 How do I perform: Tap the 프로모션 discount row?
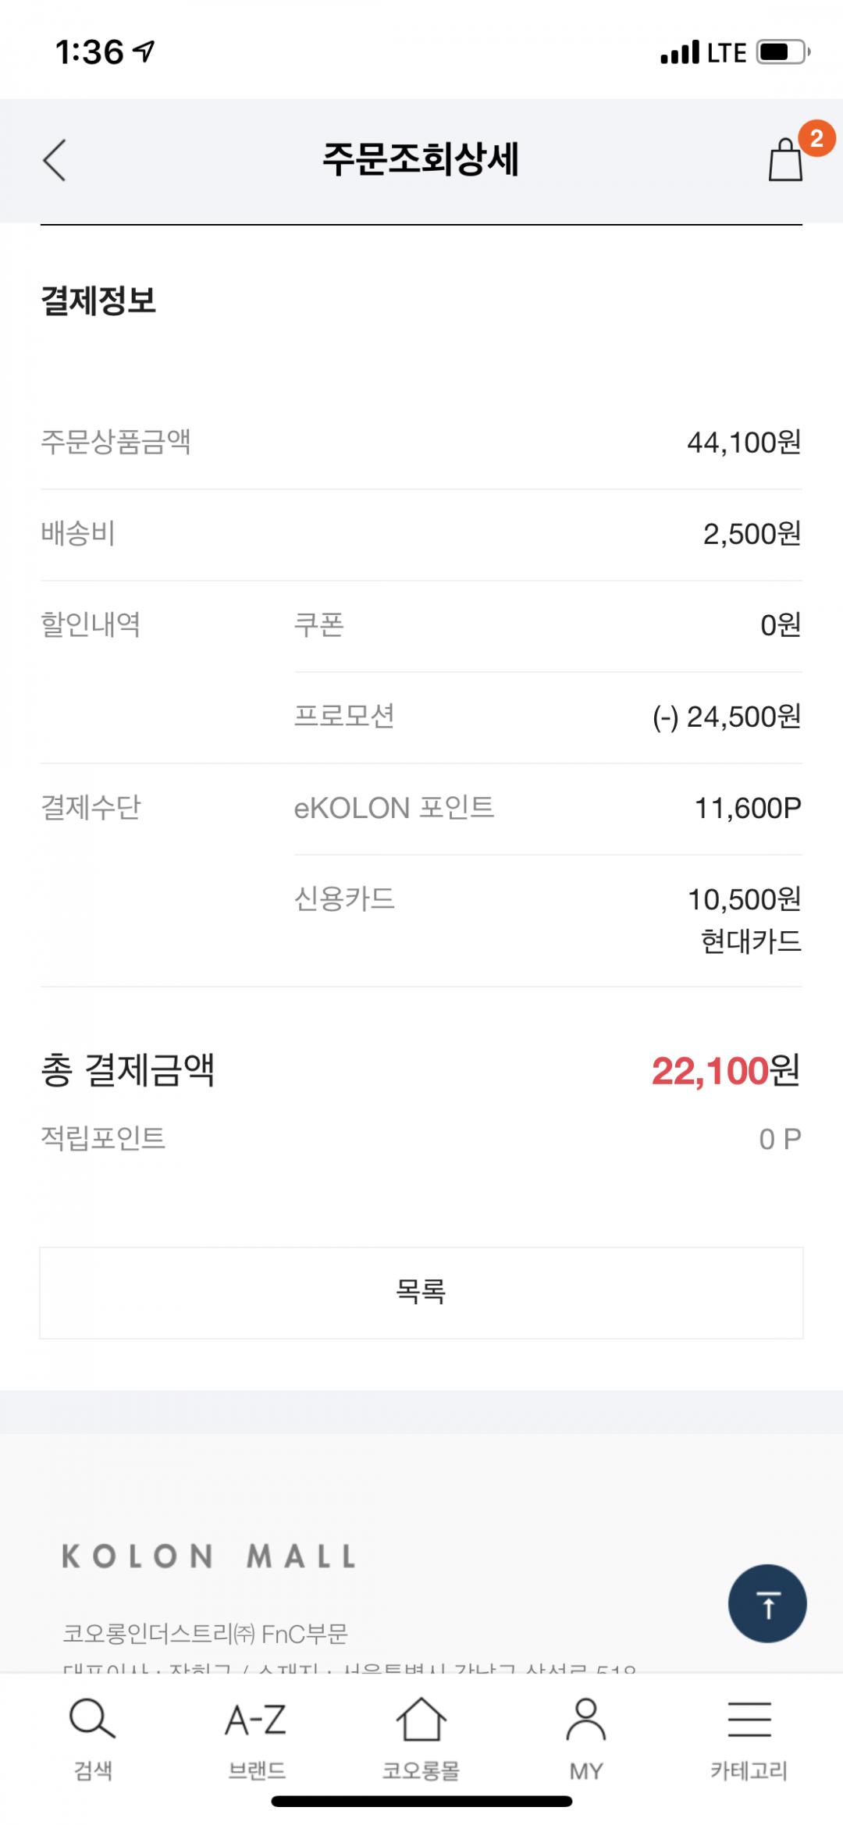546,717
